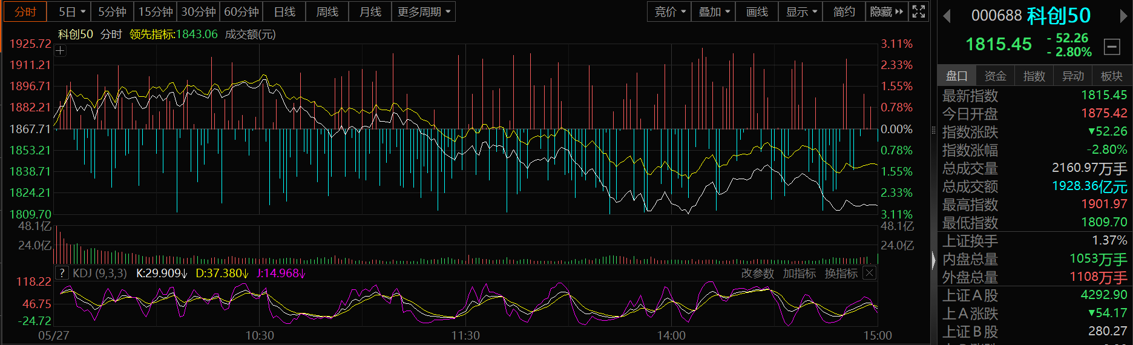Image resolution: width=1133 pixels, height=345 pixels.
Task: Open the 指数 panel tab
Action: (x=1034, y=76)
